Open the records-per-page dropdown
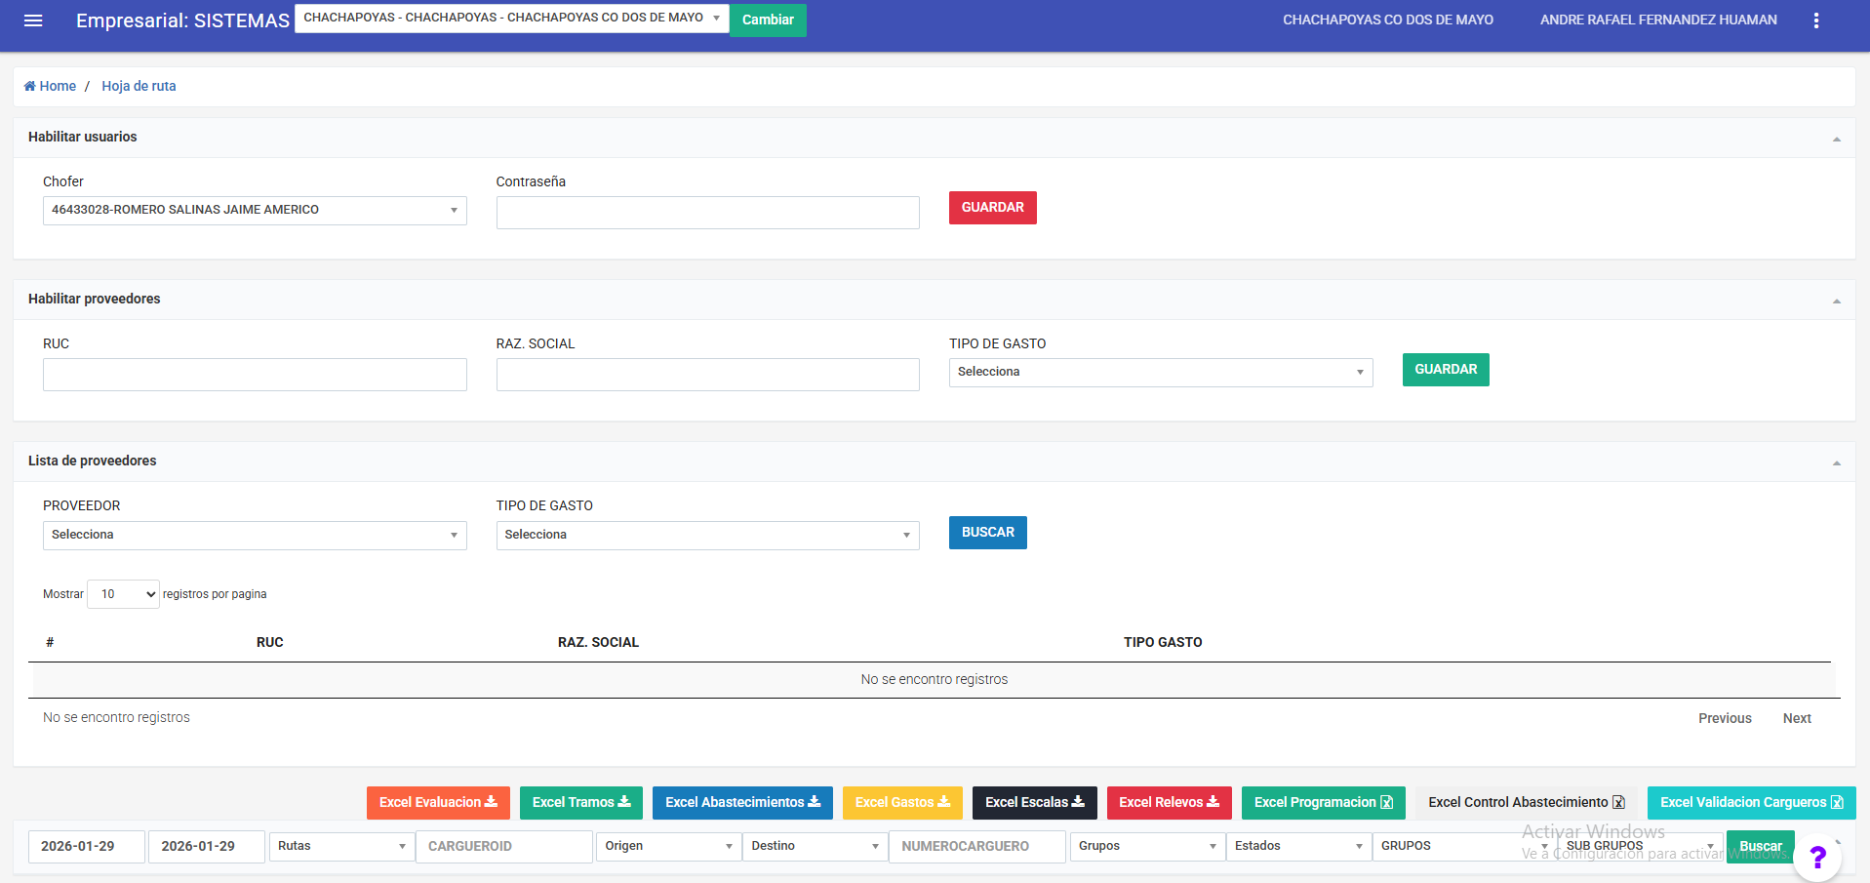Image resolution: width=1870 pixels, height=883 pixels. pos(123,594)
